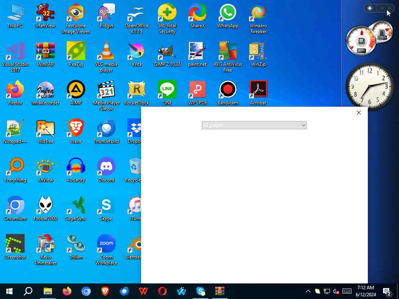Open the WizTree desktop icon
The width and height of the screenshot is (399, 299).
tap(45, 132)
